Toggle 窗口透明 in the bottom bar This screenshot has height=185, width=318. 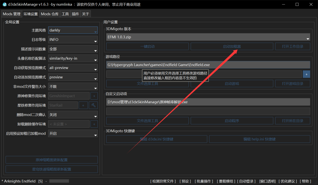click(267, 181)
